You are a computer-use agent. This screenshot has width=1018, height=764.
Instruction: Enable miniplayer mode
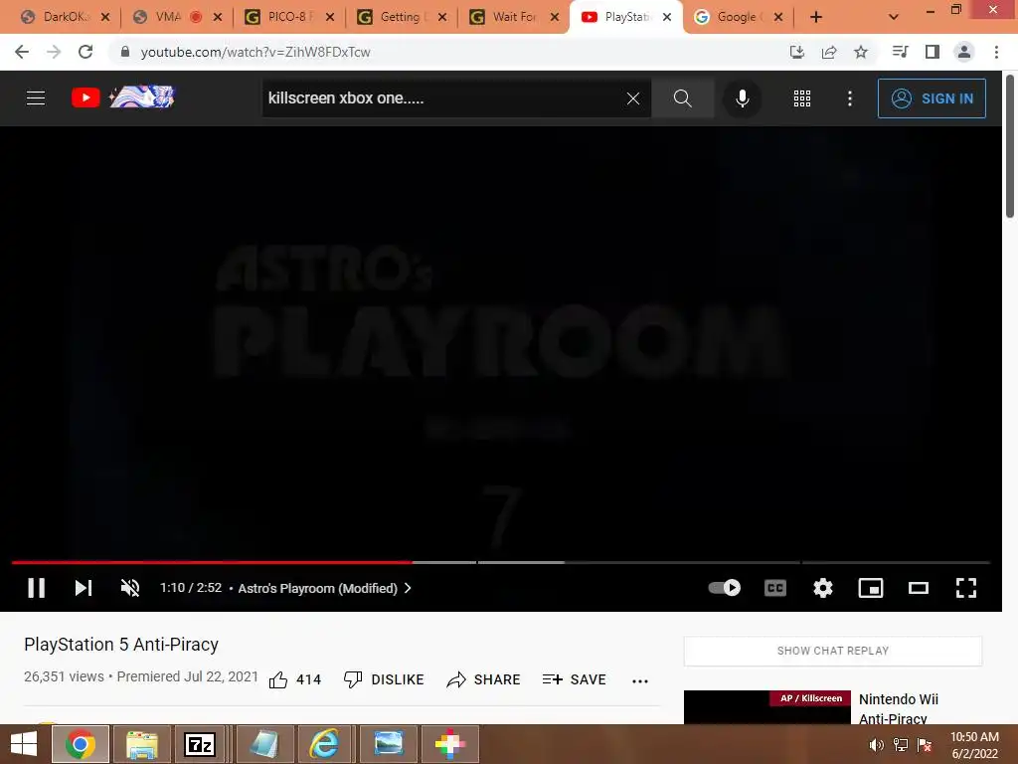pyautogui.click(x=871, y=588)
